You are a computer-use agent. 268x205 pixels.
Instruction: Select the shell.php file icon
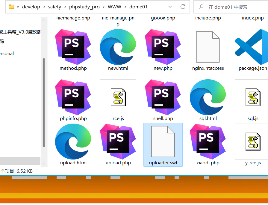[163, 97]
